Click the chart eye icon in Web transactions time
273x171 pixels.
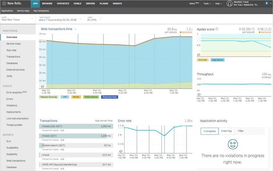pyautogui.click(x=42, y=87)
